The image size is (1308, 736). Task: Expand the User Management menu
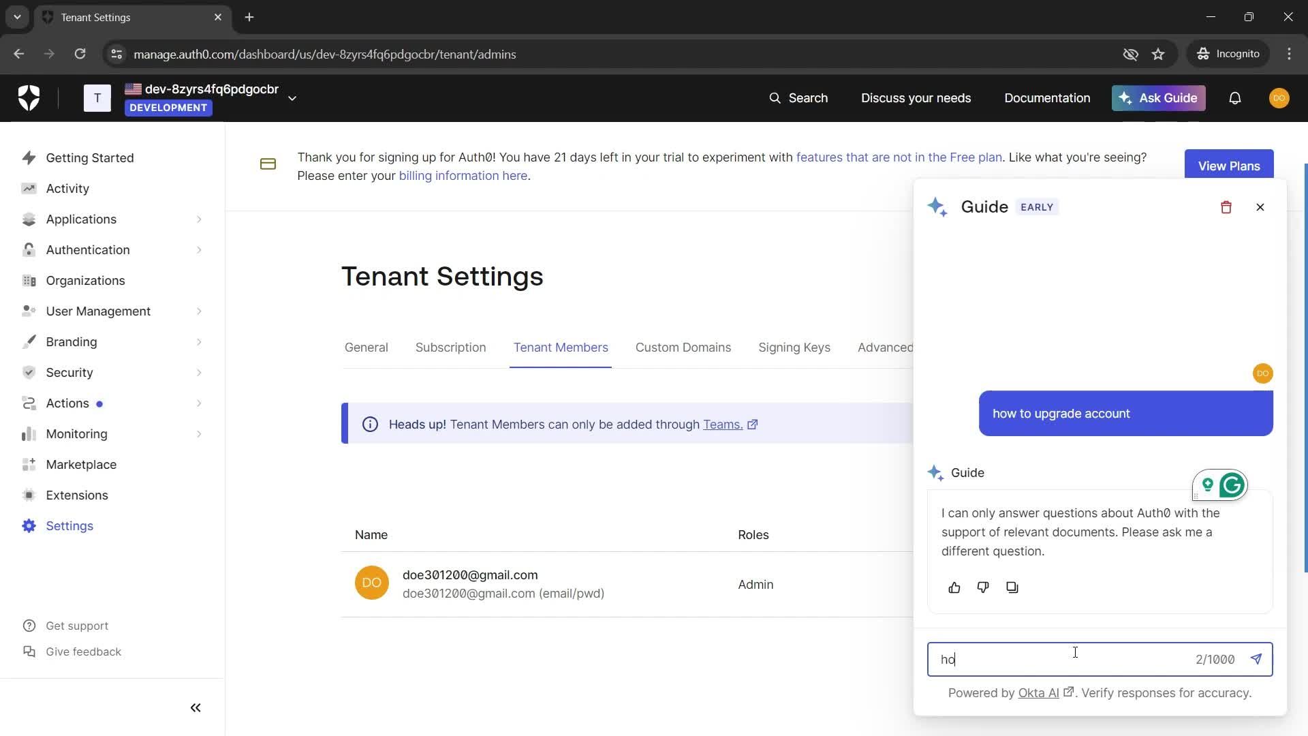(112, 311)
